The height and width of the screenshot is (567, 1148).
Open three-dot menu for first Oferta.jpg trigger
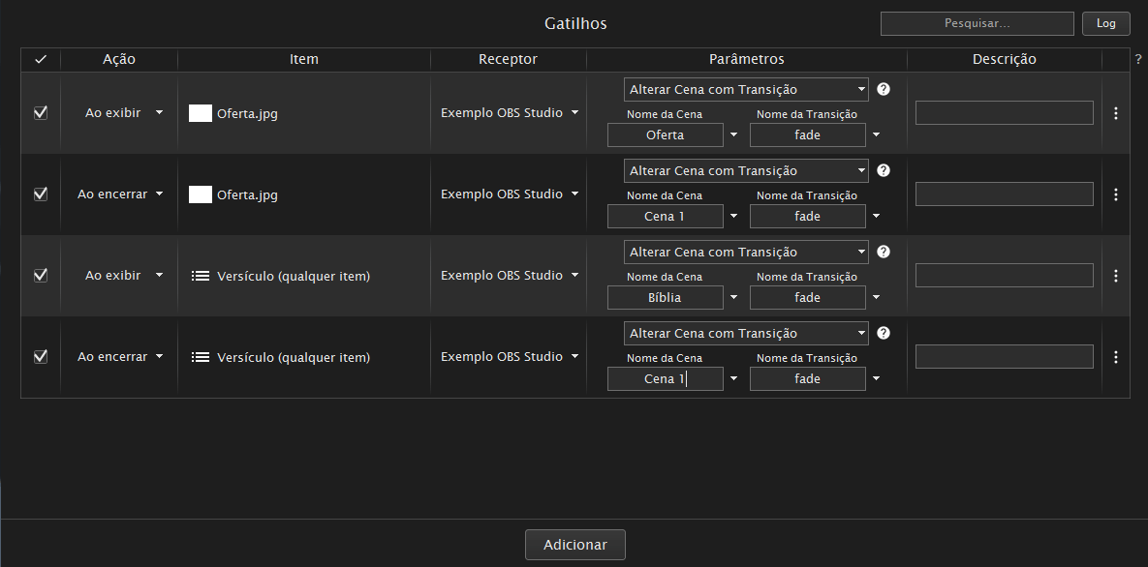tap(1115, 113)
